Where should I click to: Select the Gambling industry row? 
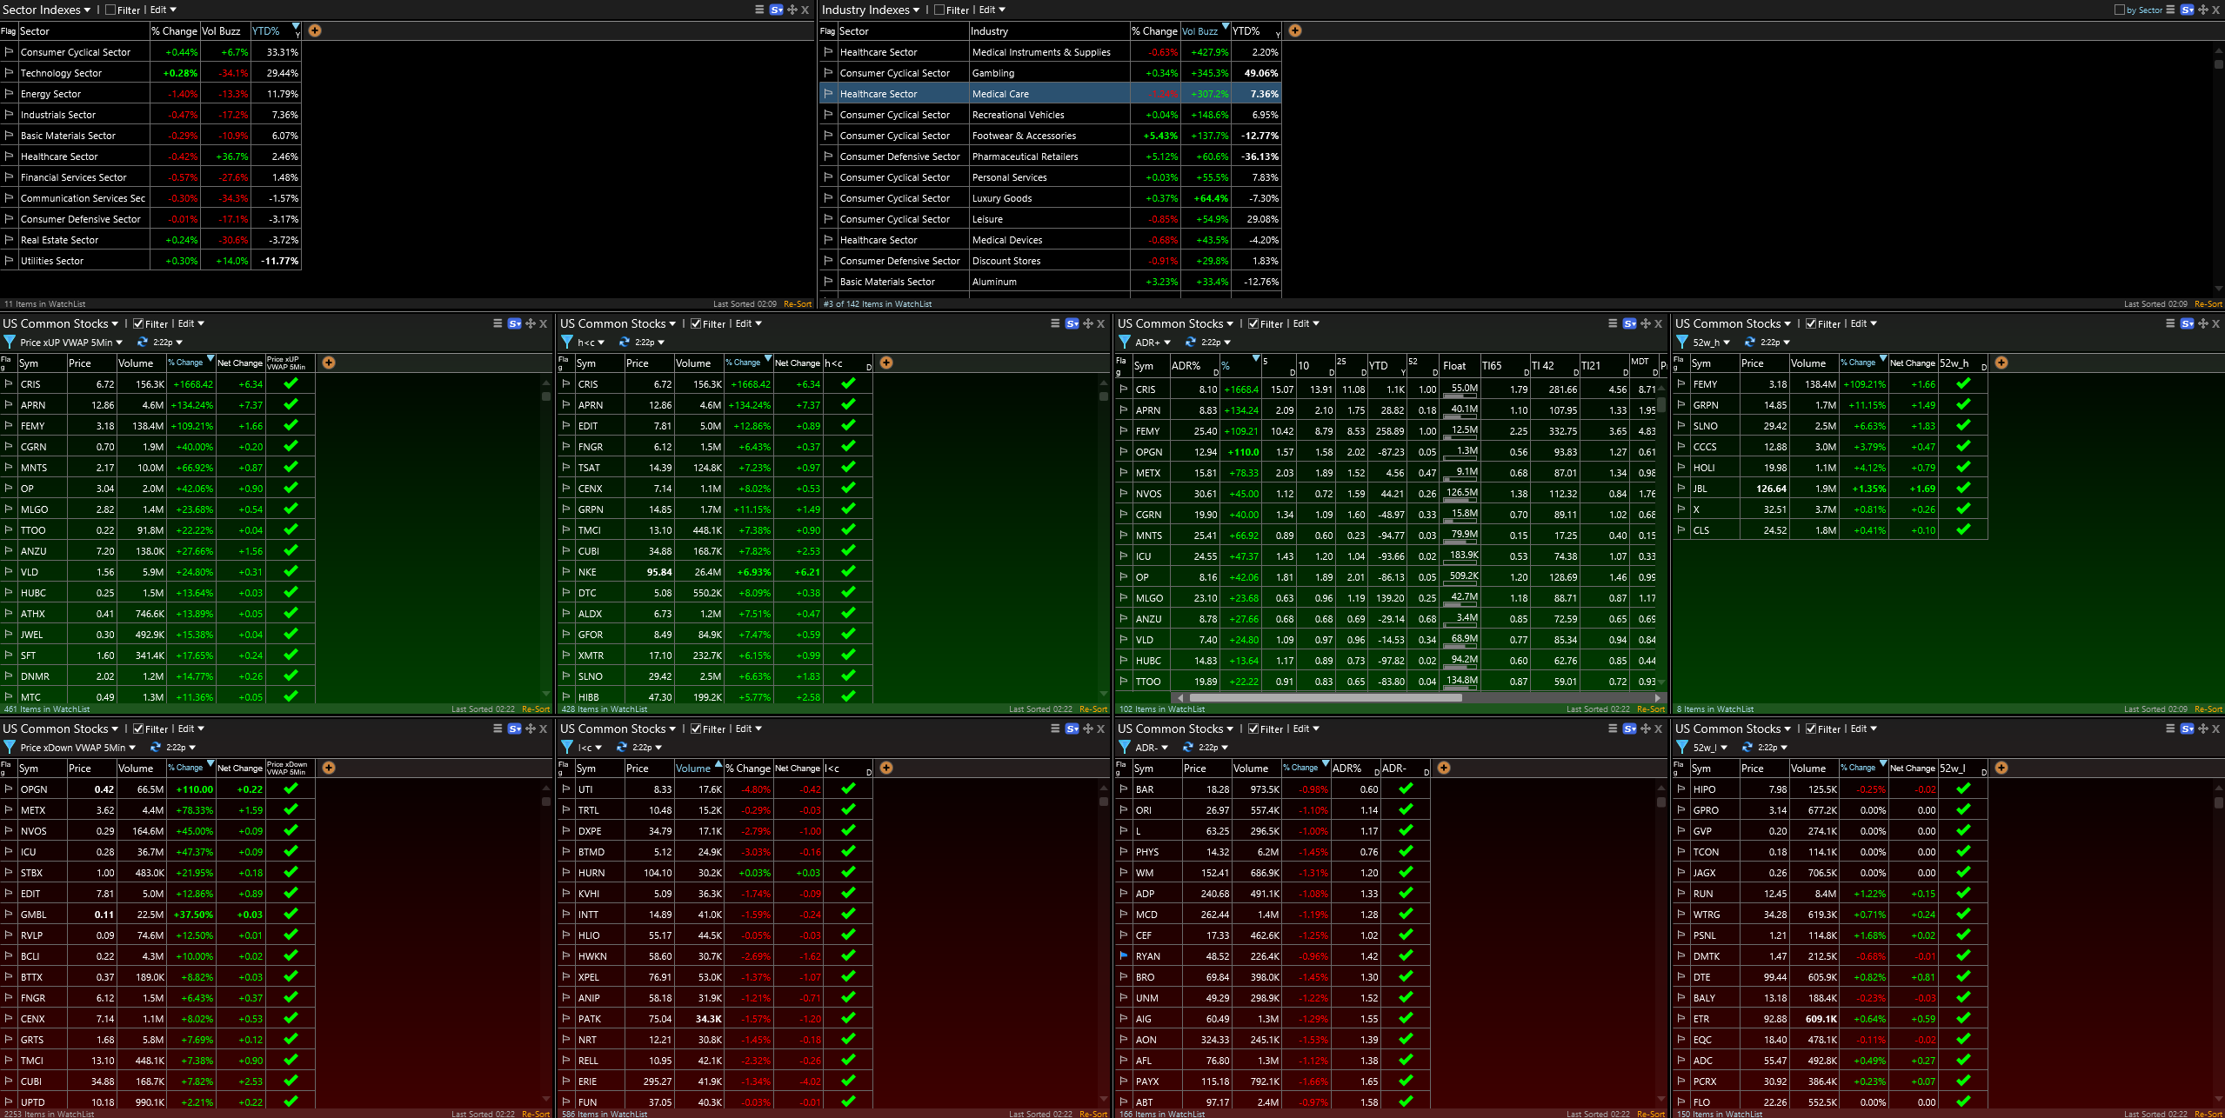click(x=992, y=73)
